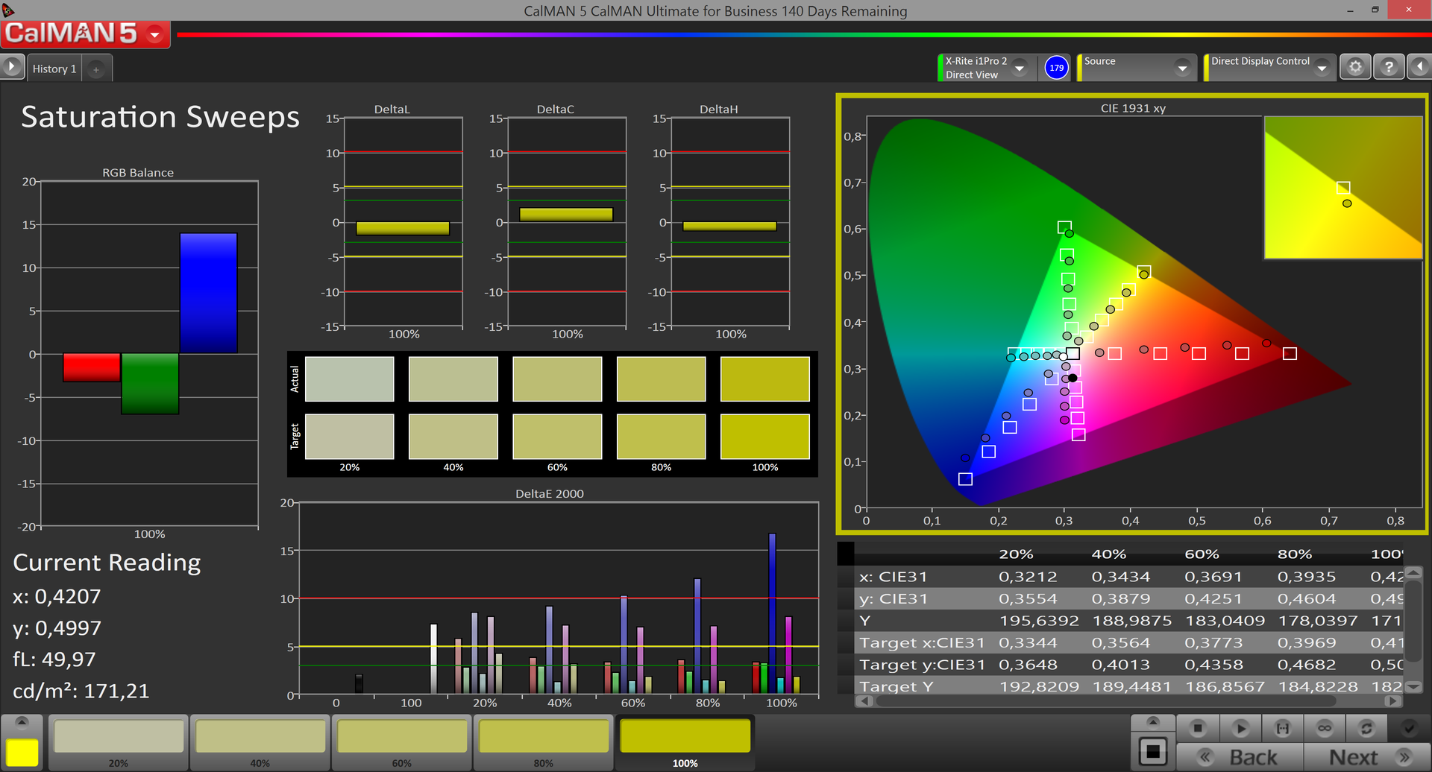Open the Direct Display Control dropdown

pyautogui.click(x=1322, y=68)
